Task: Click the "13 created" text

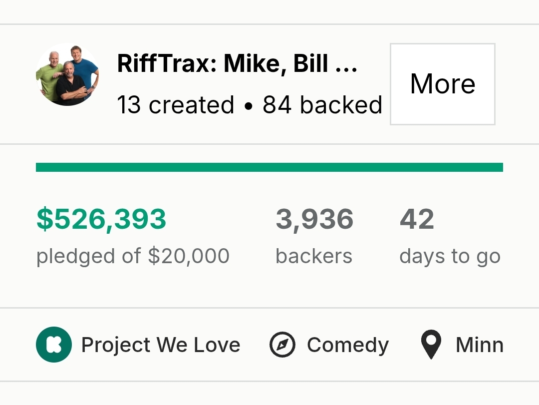Action: click(x=176, y=105)
